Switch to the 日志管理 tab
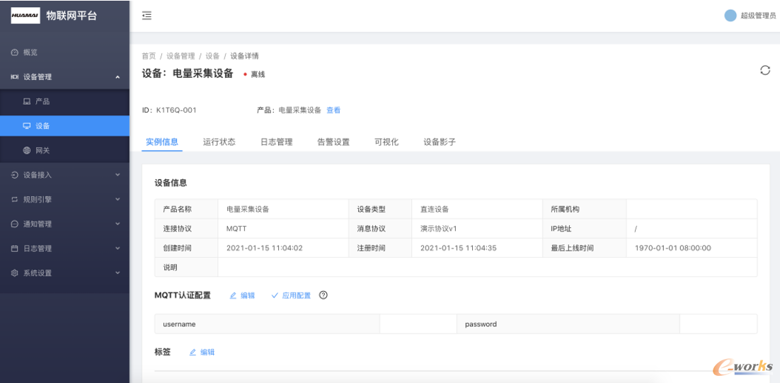The height and width of the screenshot is (383, 780). tap(277, 142)
